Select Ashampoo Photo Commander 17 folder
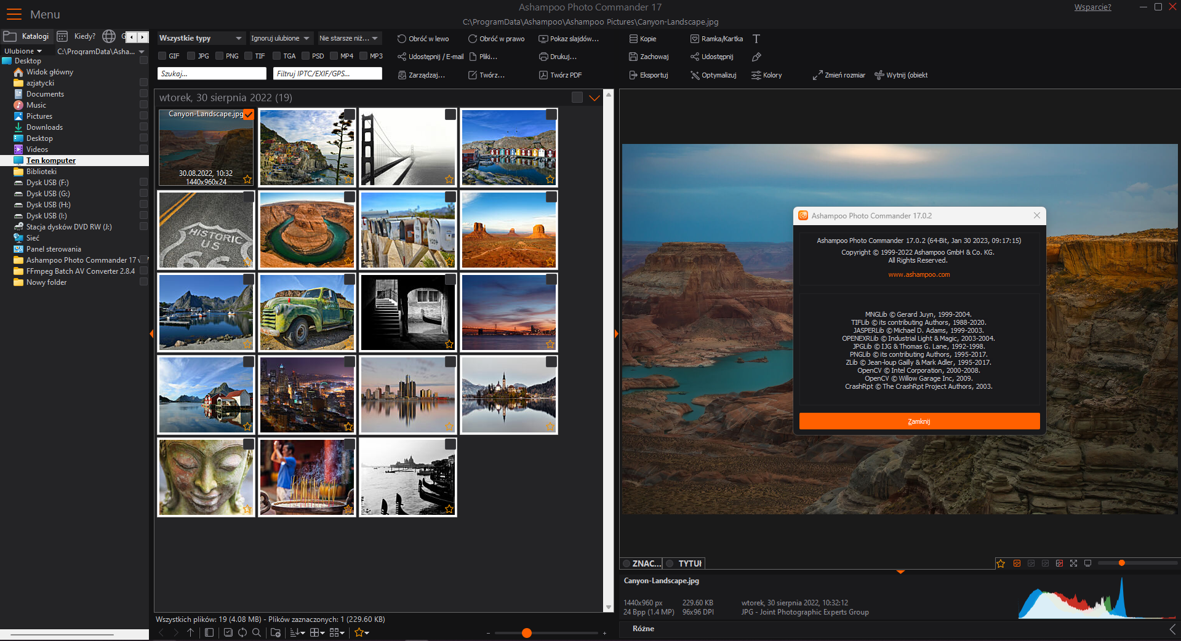This screenshot has width=1181, height=641. point(81,260)
